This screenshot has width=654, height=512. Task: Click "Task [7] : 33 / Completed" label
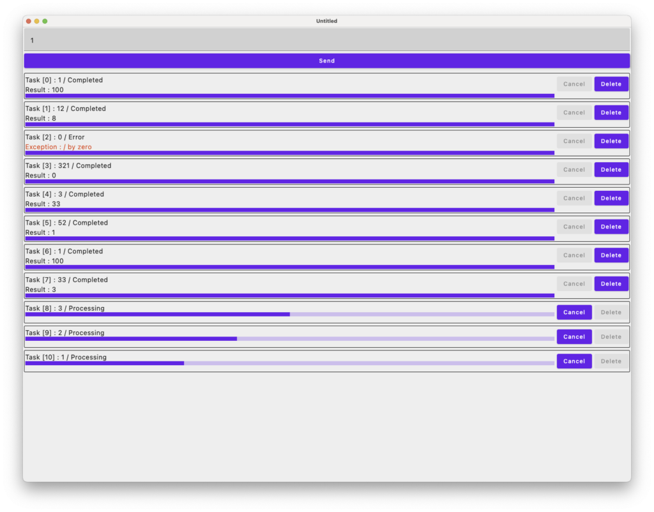coord(66,280)
